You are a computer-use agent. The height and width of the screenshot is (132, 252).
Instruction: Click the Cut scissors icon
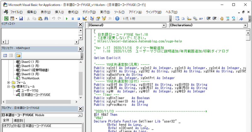(x=28, y=19)
